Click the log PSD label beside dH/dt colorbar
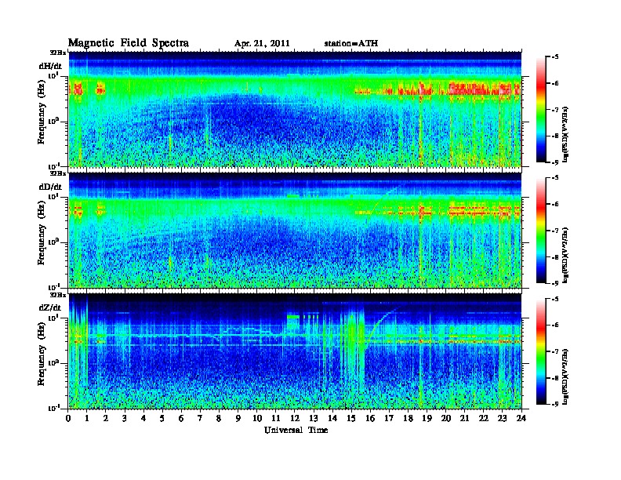Image resolution: width=621 pixels, height=480 pixels. click(565, 134)
